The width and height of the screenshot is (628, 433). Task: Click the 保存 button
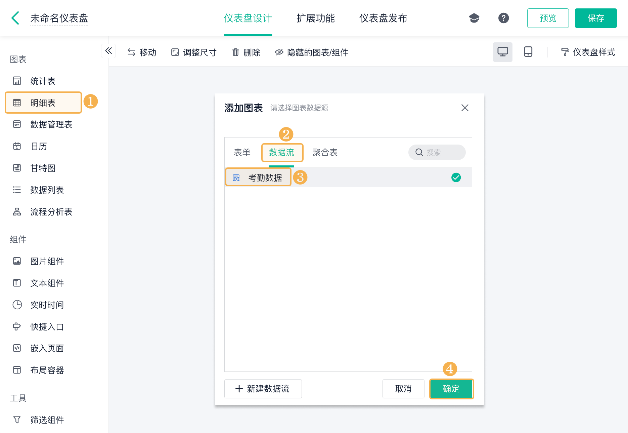(x=596, y=18)
